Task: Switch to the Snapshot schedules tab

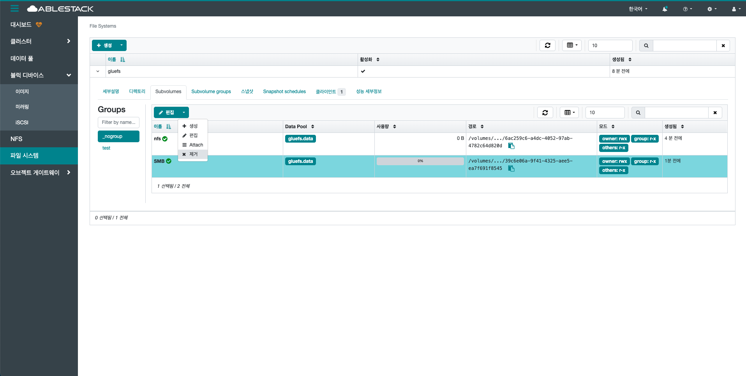Action: (x=284, y=92)
